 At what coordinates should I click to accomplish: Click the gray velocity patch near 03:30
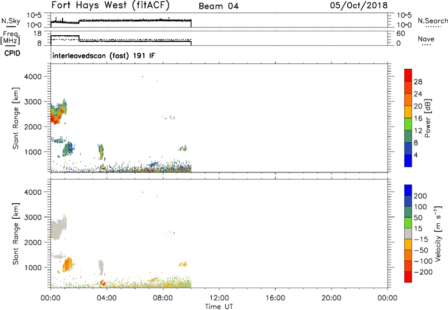[x=101, y=268]
